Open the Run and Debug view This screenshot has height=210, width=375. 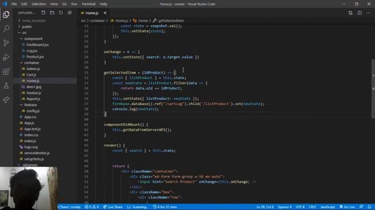click(6, 57)
